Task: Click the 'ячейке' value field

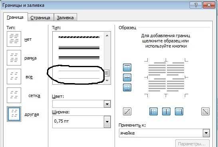Action: pyautogui.click(x=161, y=133)
